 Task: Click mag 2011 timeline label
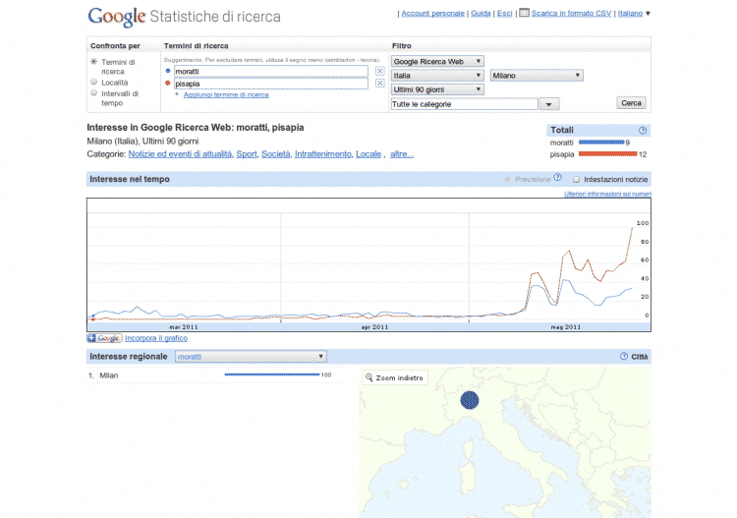coord(565,327)
